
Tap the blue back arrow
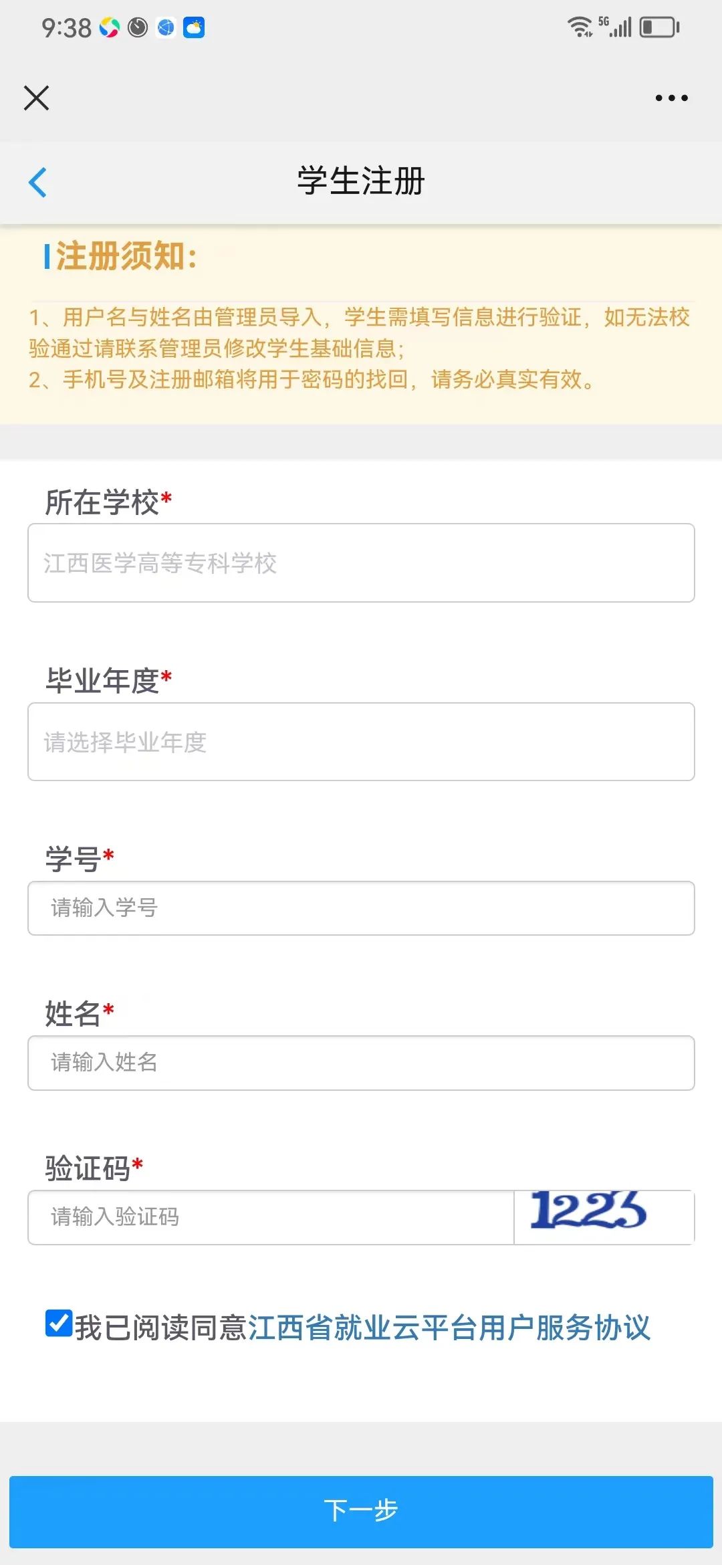tap(38, 182)
